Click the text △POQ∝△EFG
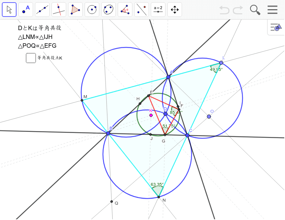Image resolution: width=285 pixels, height=220 pixels. coord(37,46)
